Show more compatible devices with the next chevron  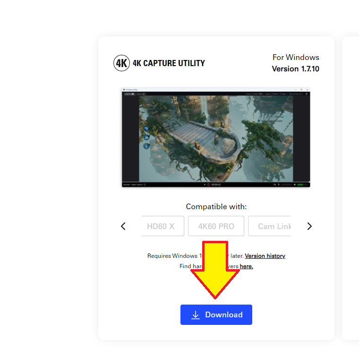coord(309,226)
